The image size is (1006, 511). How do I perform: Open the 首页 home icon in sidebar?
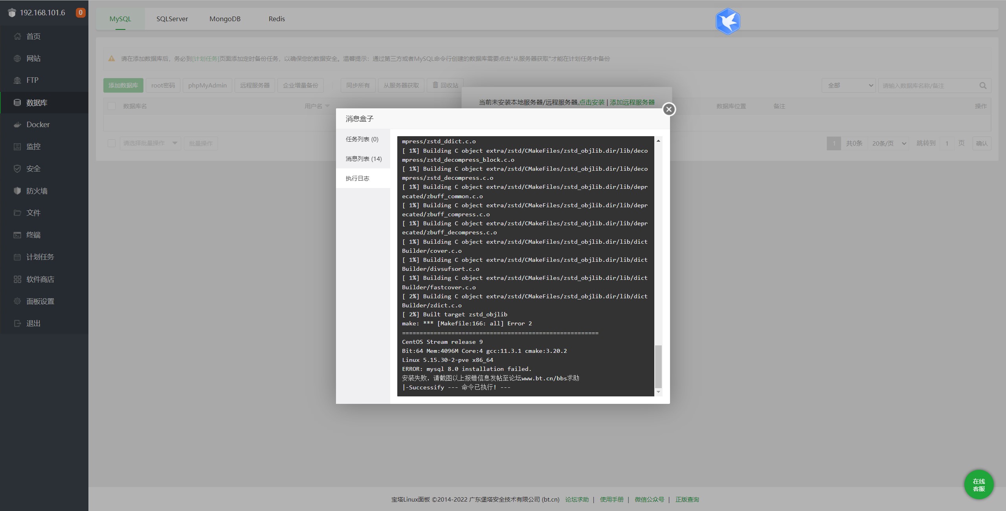tap(17, 36)
